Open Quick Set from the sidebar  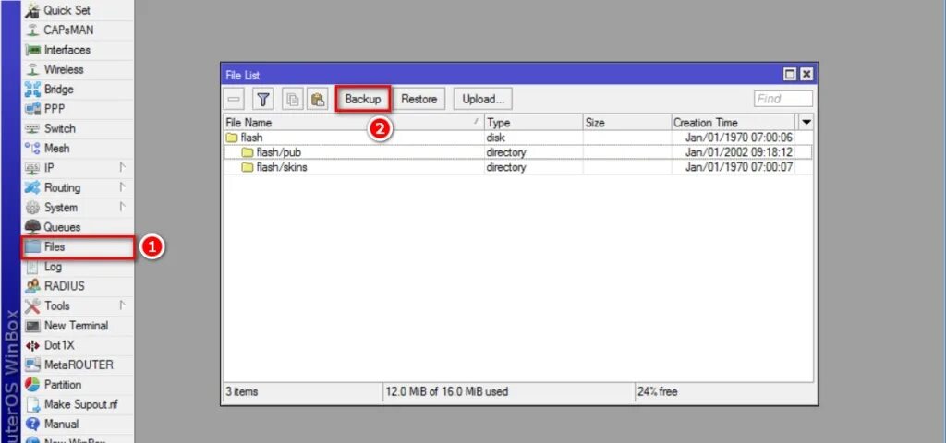pyautogui.click(x=78, y=10)
